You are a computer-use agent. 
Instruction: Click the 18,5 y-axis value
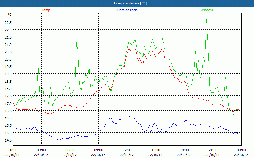pos(8,82)
